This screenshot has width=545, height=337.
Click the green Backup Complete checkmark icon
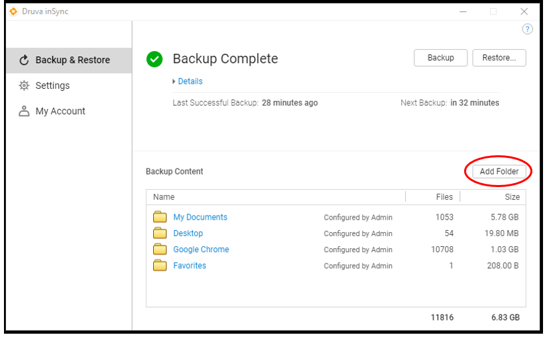[x=154, y=59]
